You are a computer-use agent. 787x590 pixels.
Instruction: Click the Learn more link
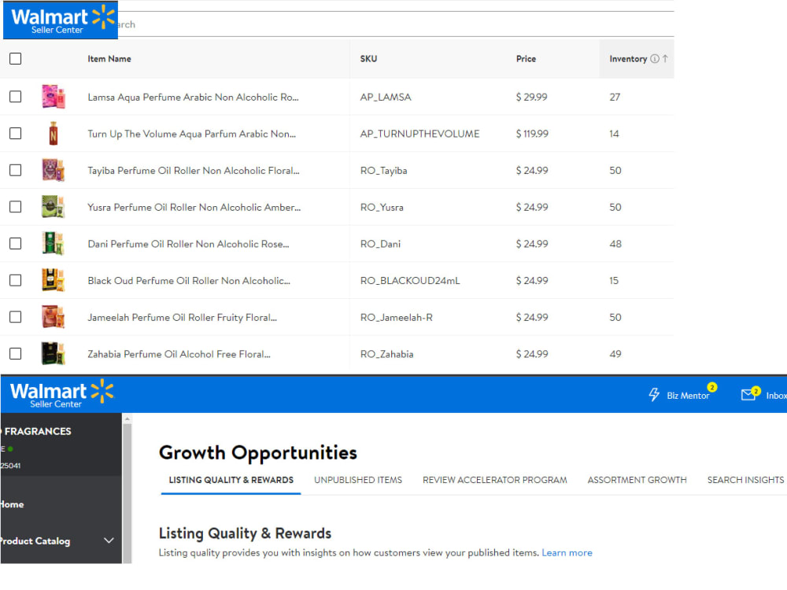pyautogui.click(x=567, y=552)
